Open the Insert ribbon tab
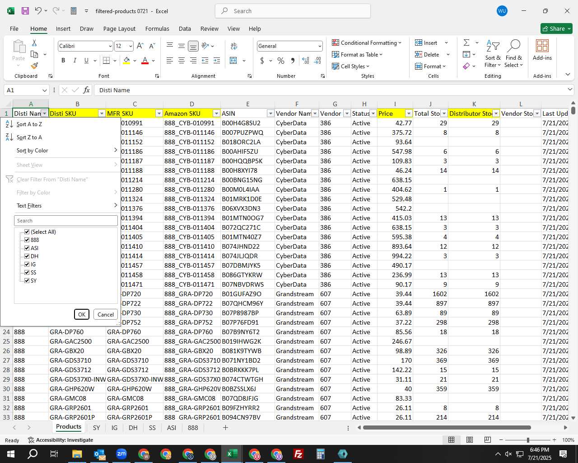This screenshot has width=578, height=463. tap(63, 28)
